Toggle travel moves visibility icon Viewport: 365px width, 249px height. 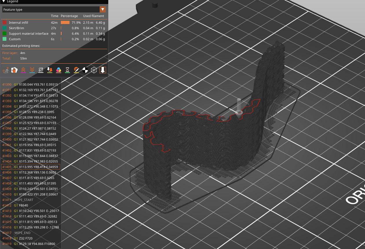5,70
